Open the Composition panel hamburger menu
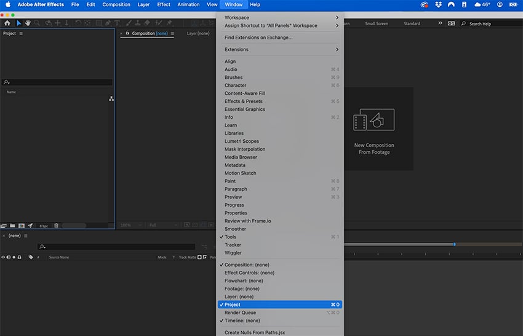Screen dimensions: 523x336 [x=172, y=33]
